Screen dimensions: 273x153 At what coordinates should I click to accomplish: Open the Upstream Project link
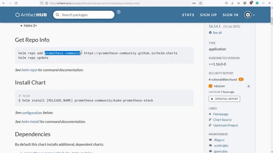click(x=226, y=125)
